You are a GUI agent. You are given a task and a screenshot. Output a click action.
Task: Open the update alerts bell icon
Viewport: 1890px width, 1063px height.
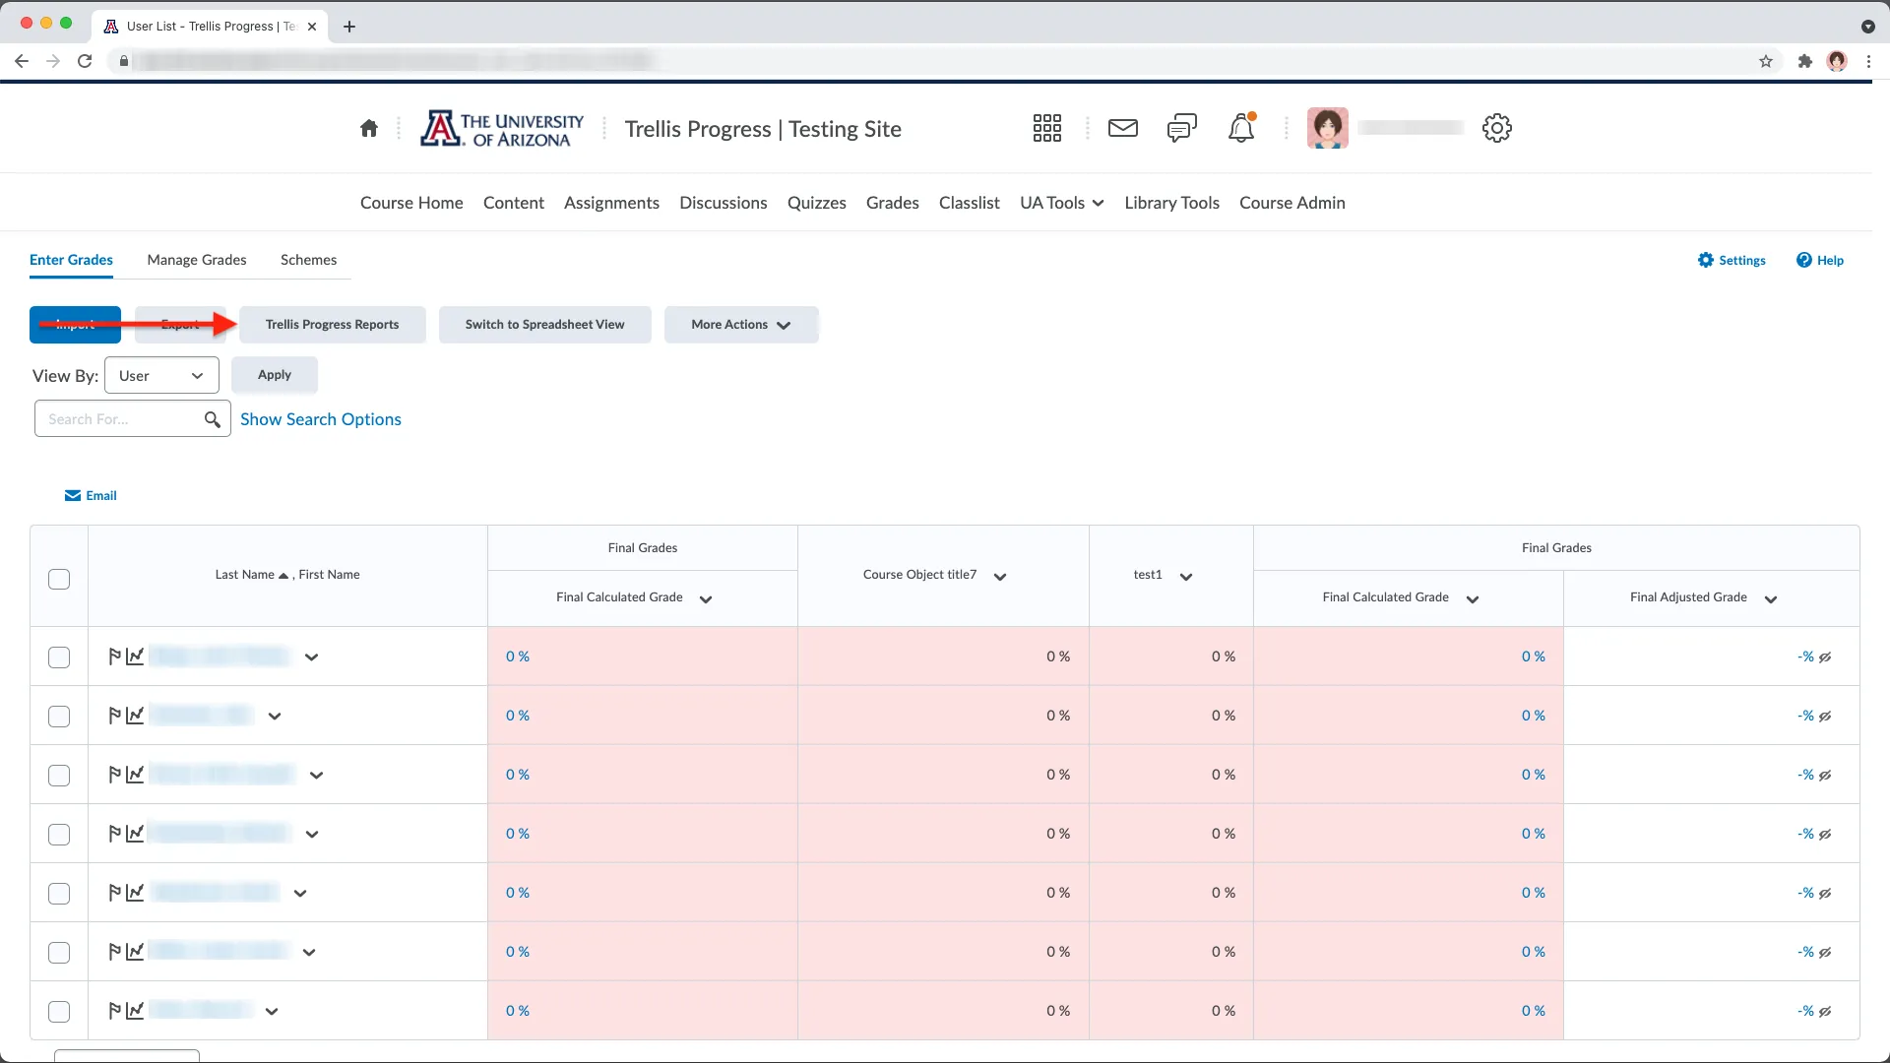pos(1241,128)
